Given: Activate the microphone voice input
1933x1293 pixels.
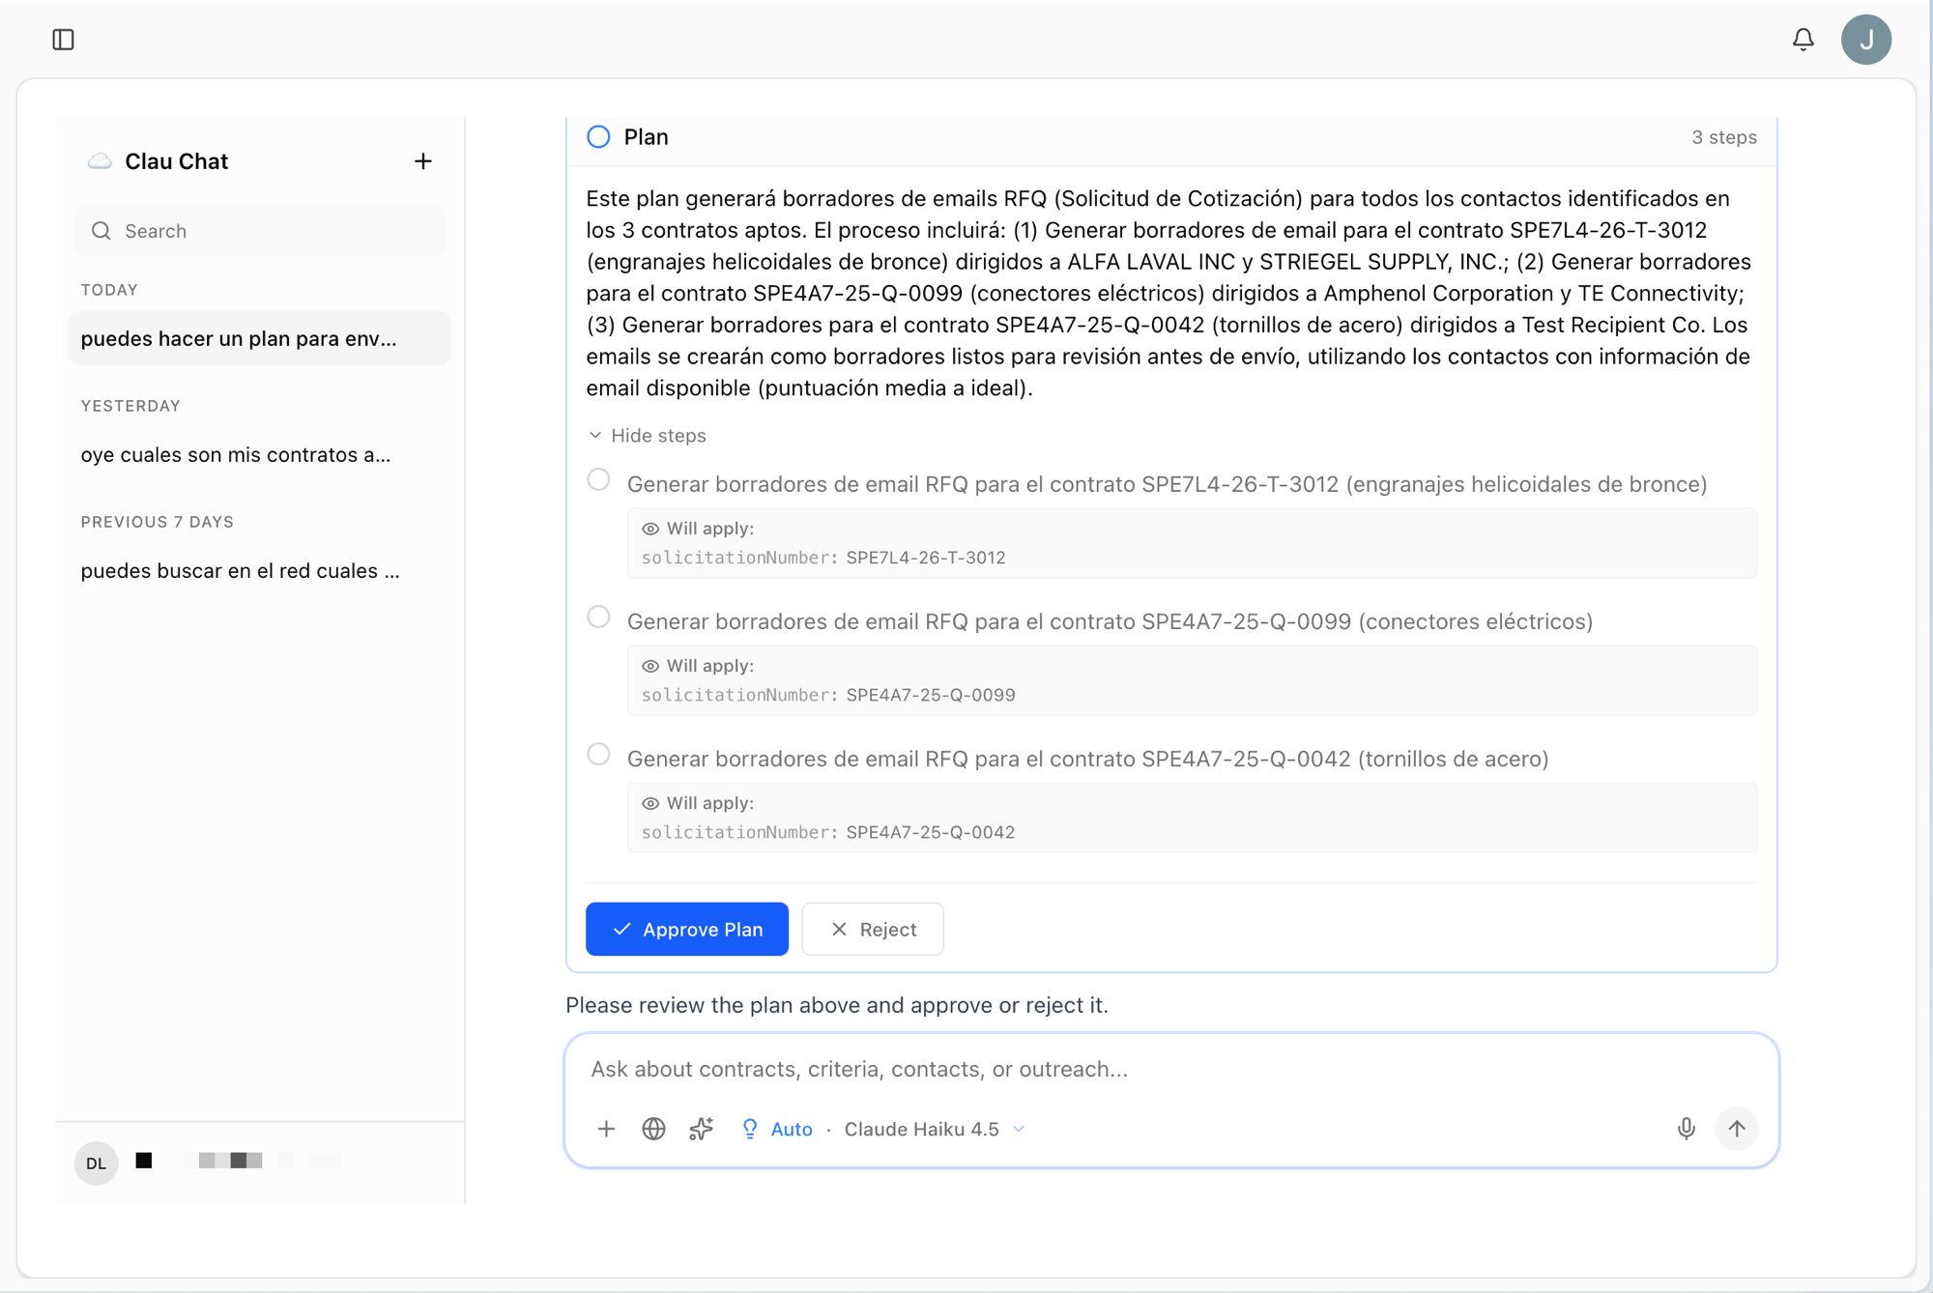Looking at the screenshot, I should click(1686, 1129).
